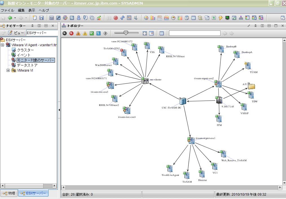Click the topology vertical scrollbar down arrow

284,183
